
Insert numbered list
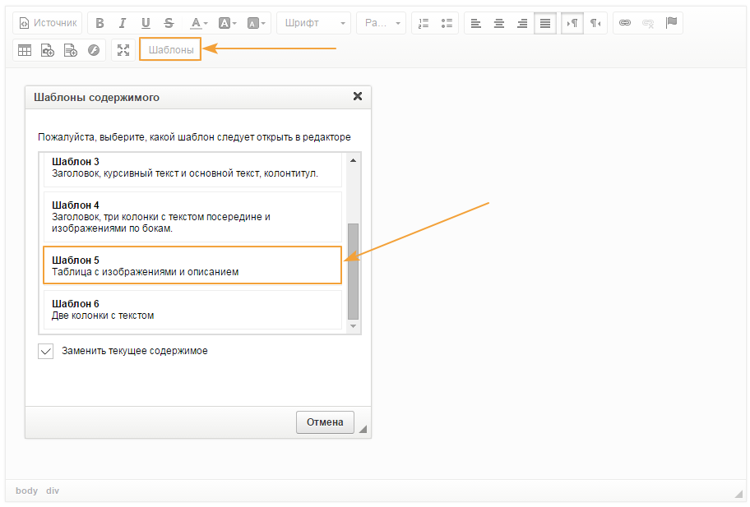tap(424, 23)
